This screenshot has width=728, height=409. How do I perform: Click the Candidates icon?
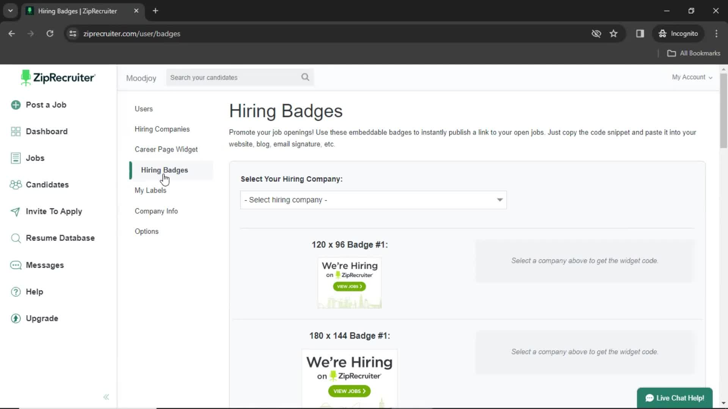coord(16,185)
